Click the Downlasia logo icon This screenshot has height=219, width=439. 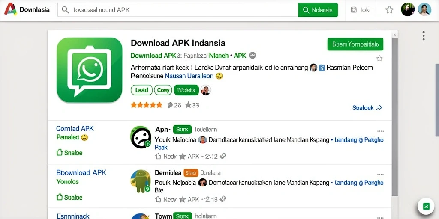(x=10, y=9)
